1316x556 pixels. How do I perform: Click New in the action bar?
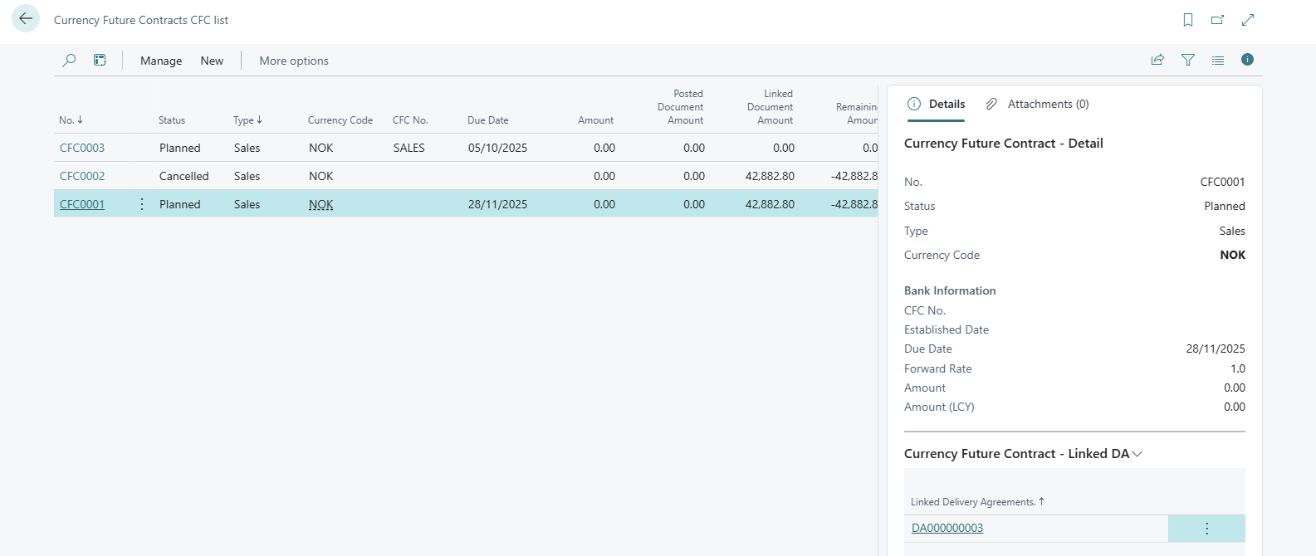(212, 61)
